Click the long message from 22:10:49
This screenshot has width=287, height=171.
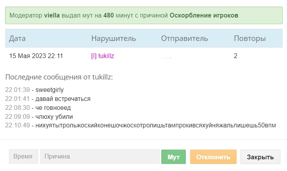click(155, 126)
